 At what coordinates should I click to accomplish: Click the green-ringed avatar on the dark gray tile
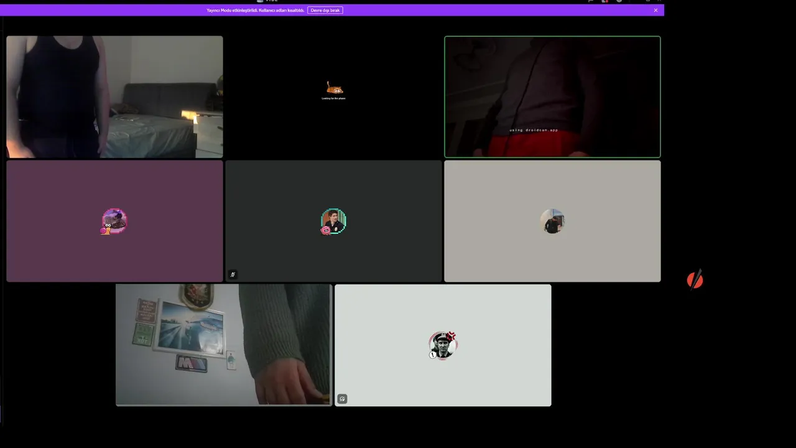point(333,222)
